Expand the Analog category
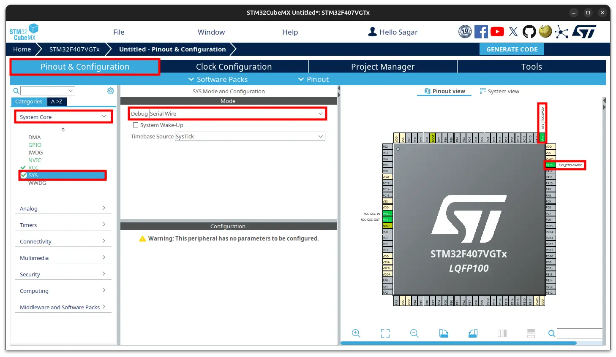Image resolution: width=616 pixels, height=357 pixels. click(x=63, y=208)
